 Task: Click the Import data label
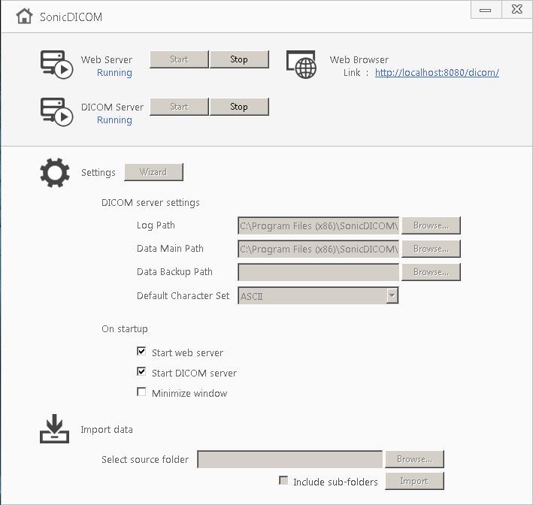[x=107, y=430]
